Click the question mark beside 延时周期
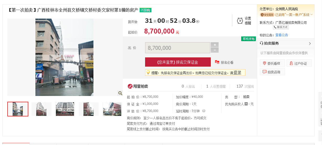The width and height of the screenshot is (322, 145). [204, 111]
